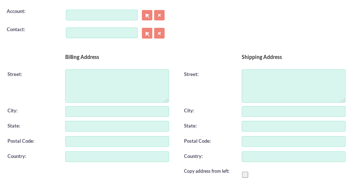Focus the Shipping Address Street textarea

tap(293, 86)
